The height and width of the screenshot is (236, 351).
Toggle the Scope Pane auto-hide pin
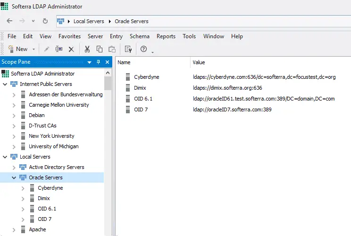(99, 62)
